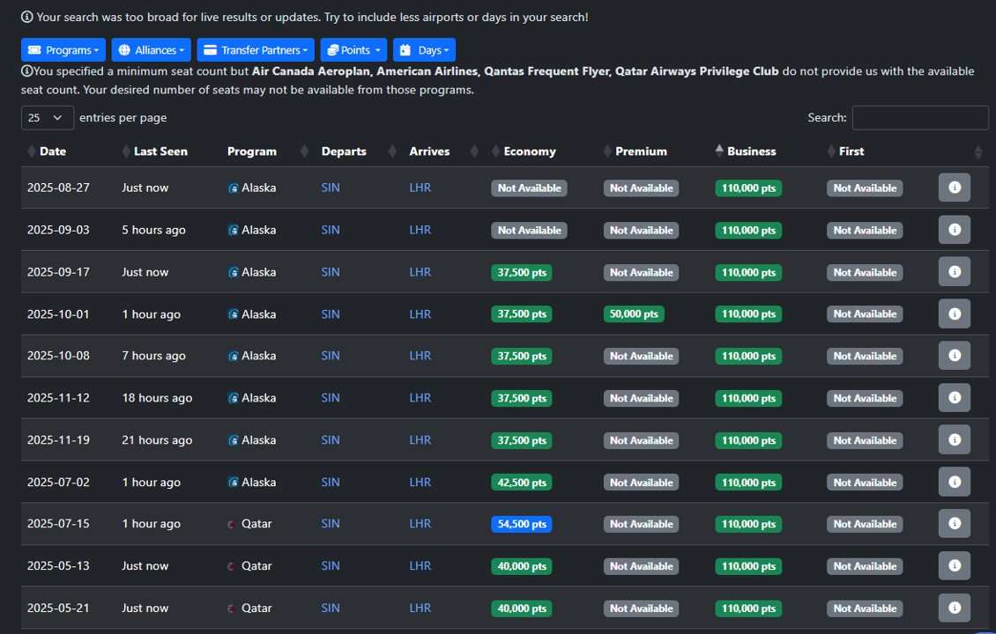Click Not Available First badge on 2025-10-01
996x634 pixels.
point(865,314)
